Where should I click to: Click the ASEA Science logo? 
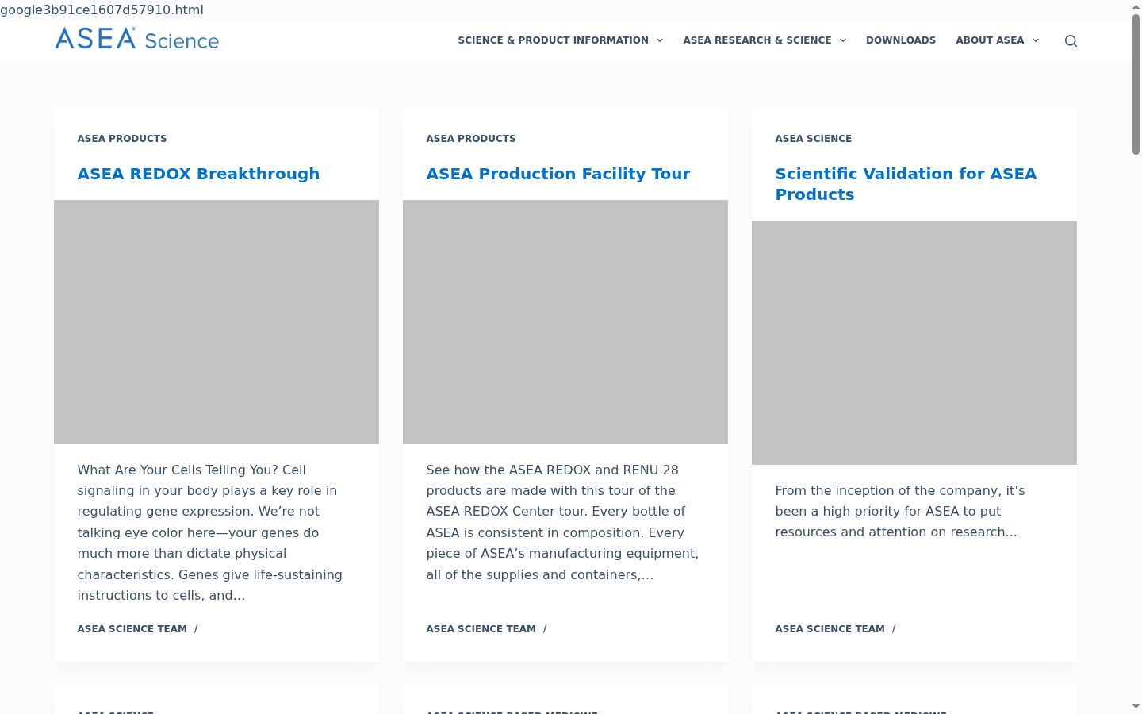(136, 39)
